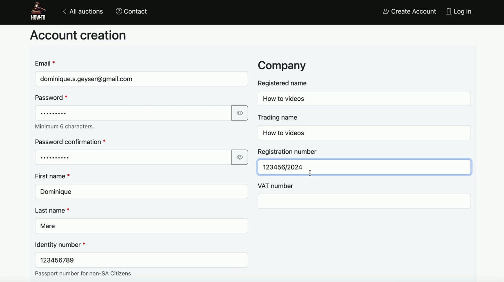Click the Identity number input box
Image resolution: width=504 pixels, height=282 pixels.
tap(141, 260)
